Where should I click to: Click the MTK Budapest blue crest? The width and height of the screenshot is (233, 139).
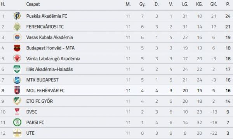17,80
